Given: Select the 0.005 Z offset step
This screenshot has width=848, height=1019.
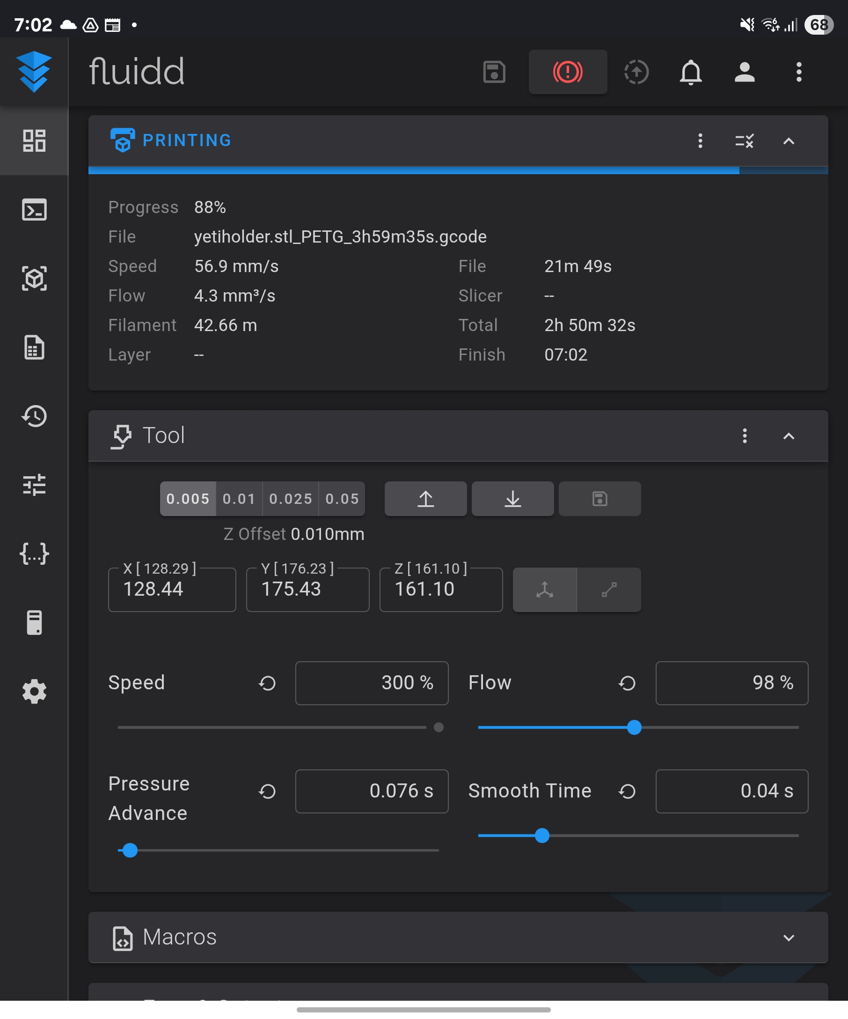Looking at the screenshot, I should (x=188, y=499).
